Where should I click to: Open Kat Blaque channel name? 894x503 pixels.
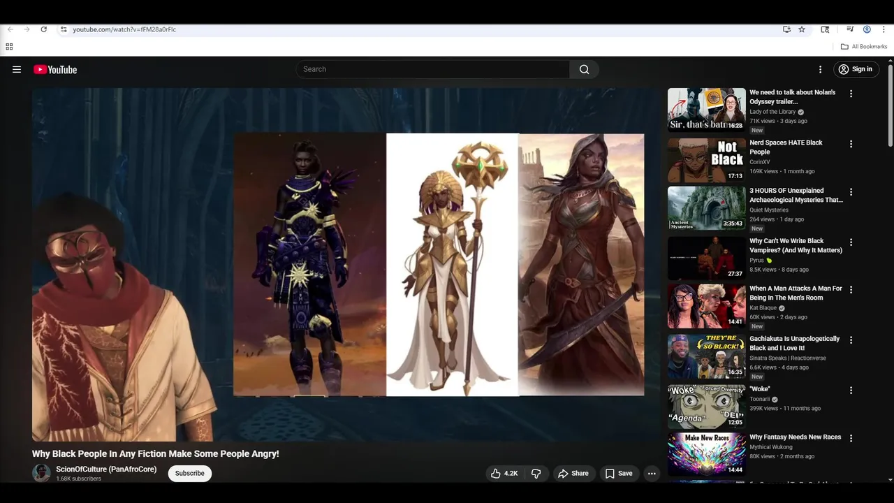point(761,307)
